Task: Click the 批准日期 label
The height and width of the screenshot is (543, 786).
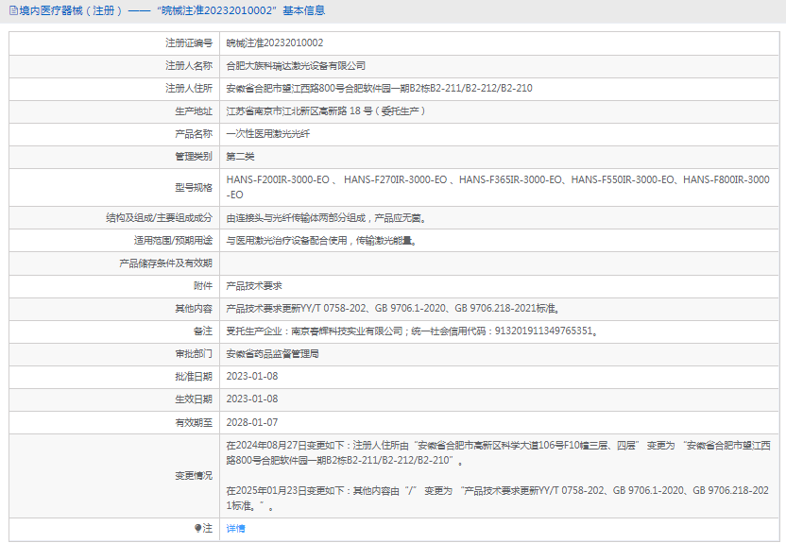Action: (x=194, y=376)
